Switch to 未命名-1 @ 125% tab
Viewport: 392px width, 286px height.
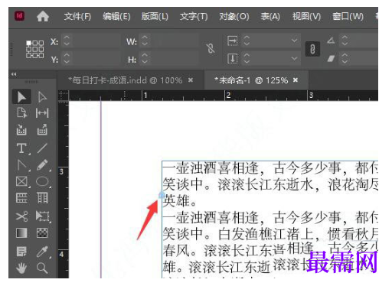point(251,80)
